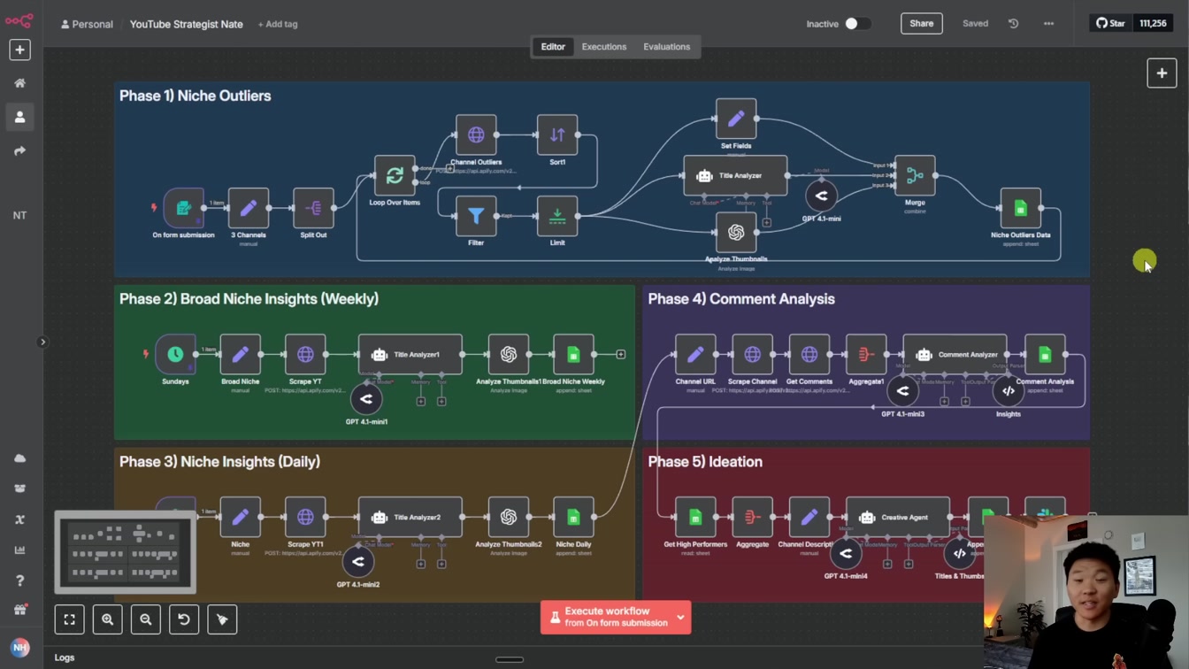Open the Shared sidebar arrow icon

point(19,151)
